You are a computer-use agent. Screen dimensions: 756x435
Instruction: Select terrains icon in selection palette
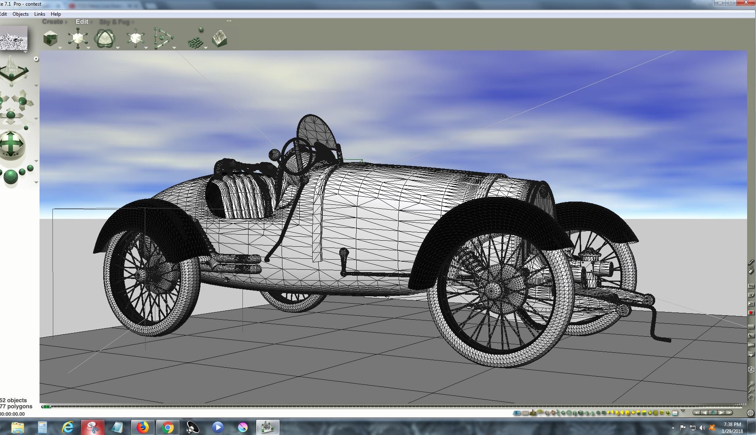[533, 413]
